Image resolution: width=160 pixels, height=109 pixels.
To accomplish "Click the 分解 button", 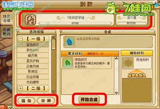I will 46,101.
